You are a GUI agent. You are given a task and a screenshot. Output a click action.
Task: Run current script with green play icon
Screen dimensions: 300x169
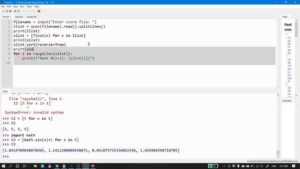click(x=15, y=11)
